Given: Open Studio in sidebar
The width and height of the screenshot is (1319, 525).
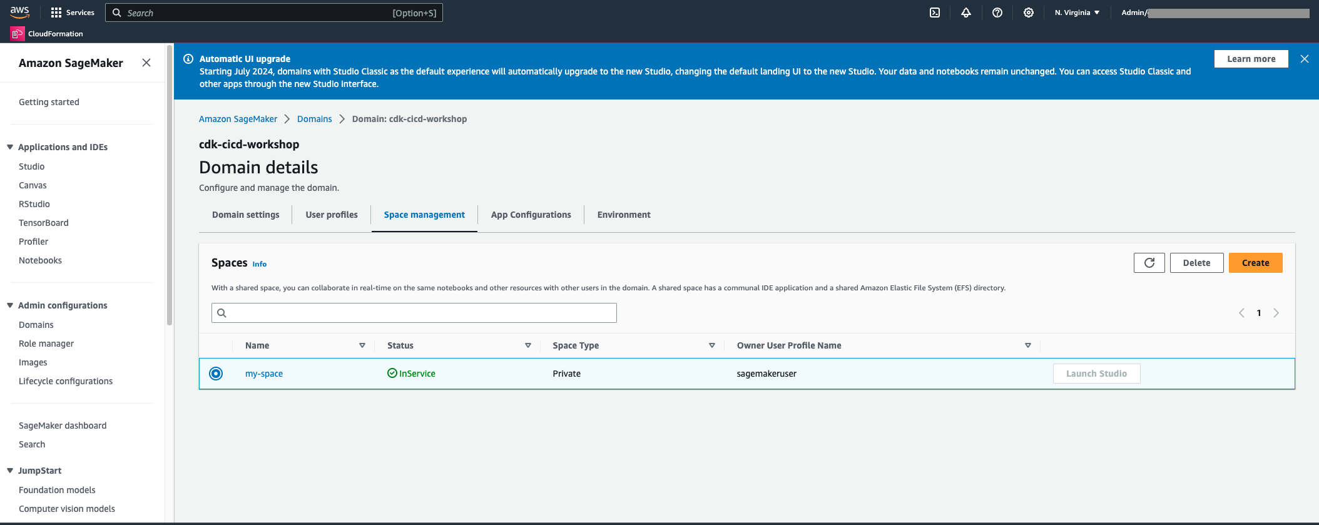Looking at the screenshot, I should tap(31, 166).
